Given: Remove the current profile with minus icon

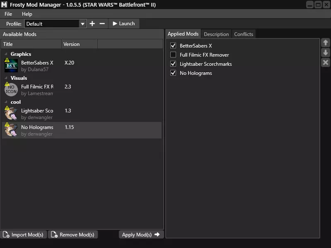Looking at the screenshot, I should (102, 24).
